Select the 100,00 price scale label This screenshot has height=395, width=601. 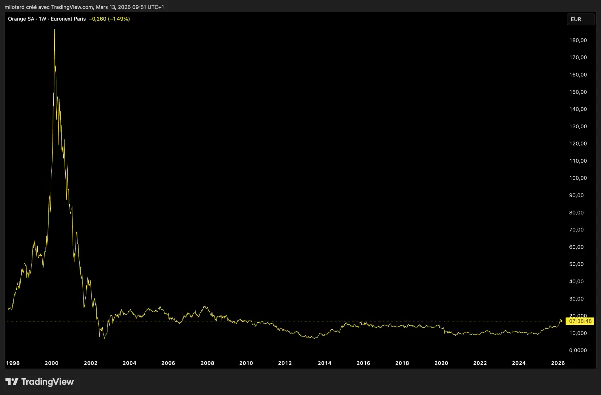point(578,178)
